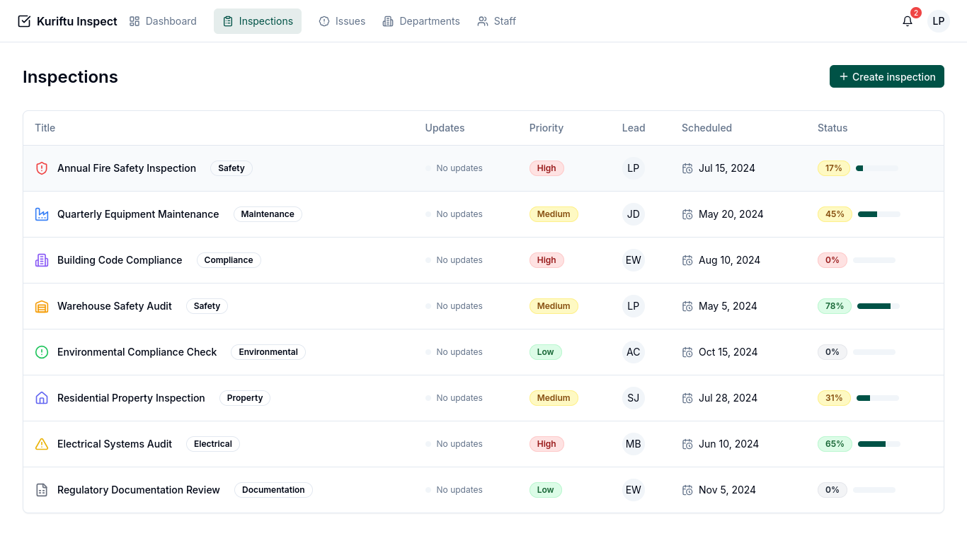Click the warning triangle icon on Electrical Systems Audit
The image size is (967, 543).
point(42,443)
